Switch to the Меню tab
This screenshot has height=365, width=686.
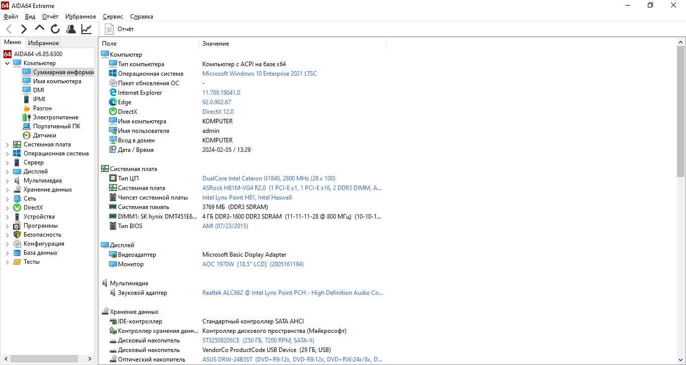point(13,43)
